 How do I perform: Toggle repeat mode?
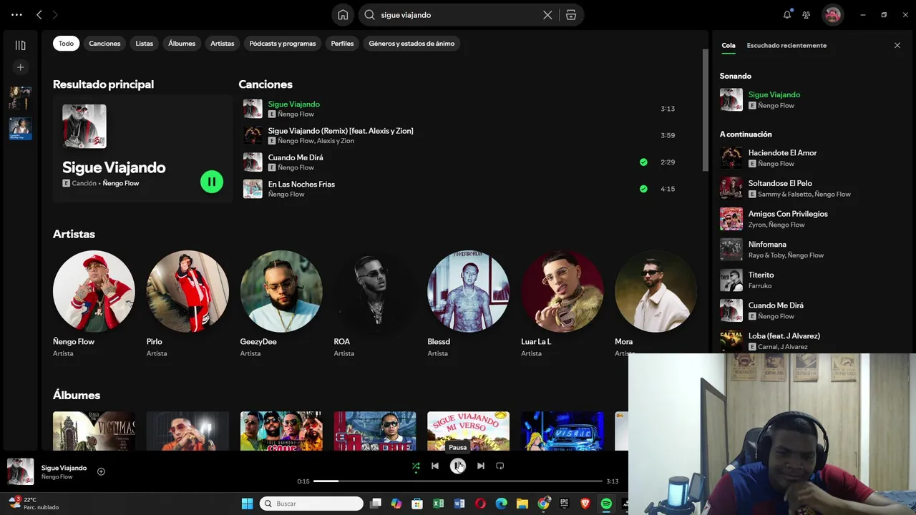500,466
